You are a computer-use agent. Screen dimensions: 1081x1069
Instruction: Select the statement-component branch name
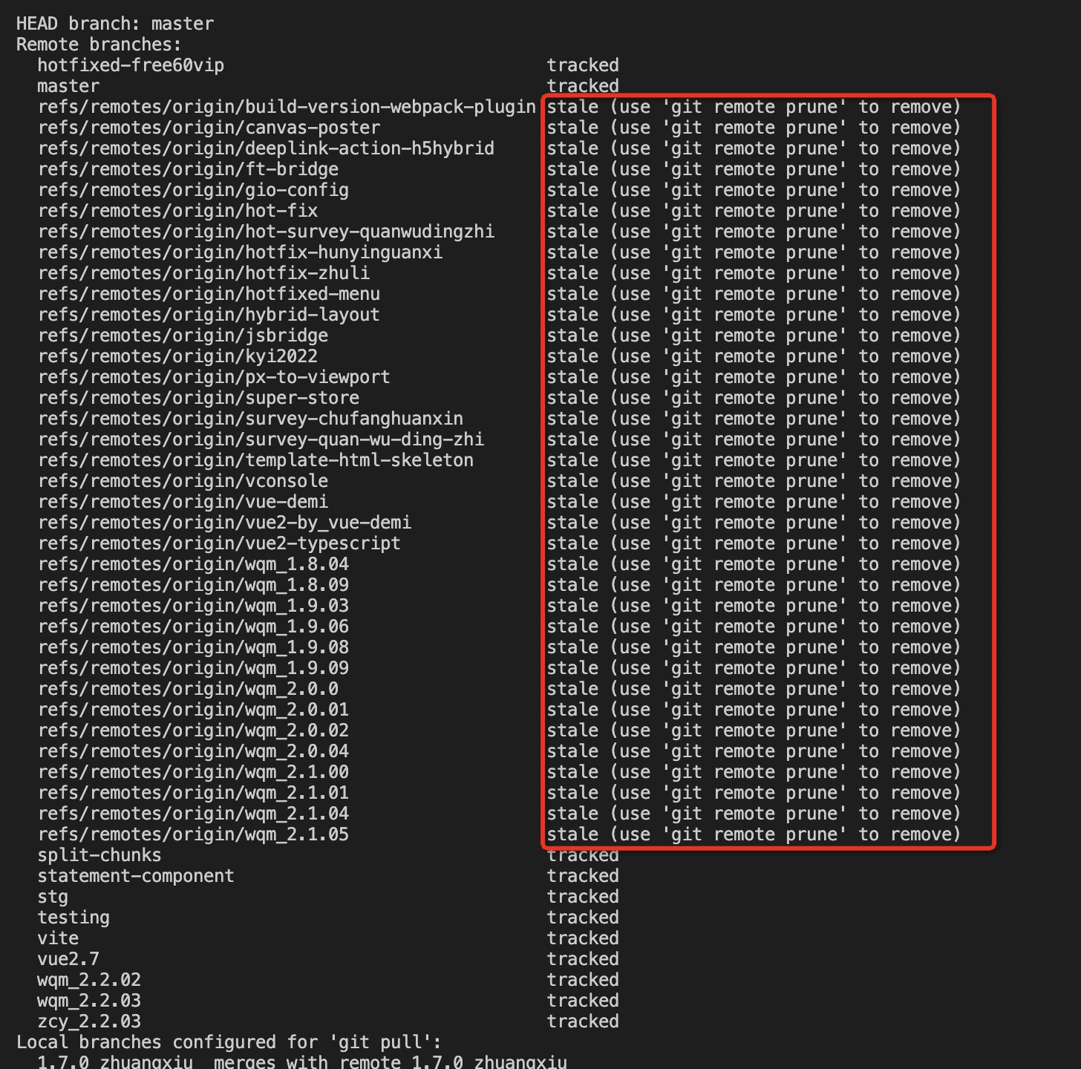[136, 876]
